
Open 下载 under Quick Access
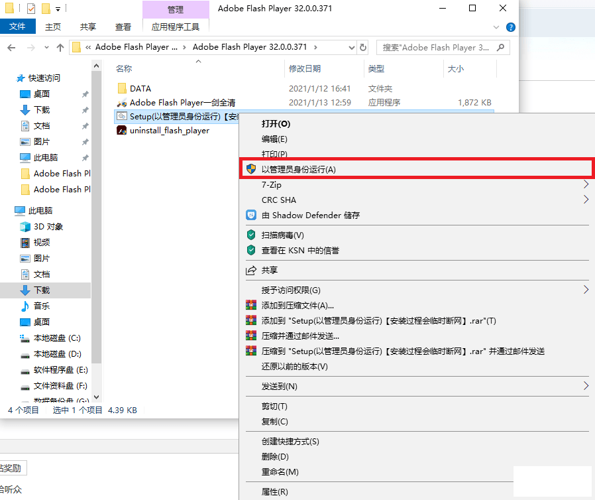42,109
